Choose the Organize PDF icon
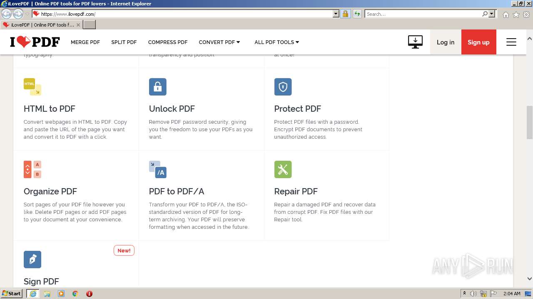This screenshot has height=299, width=533. pos(32,169)
